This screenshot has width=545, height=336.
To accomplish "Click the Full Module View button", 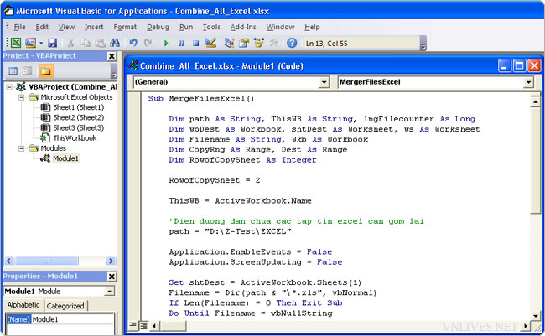I will pyautogui.click(x=143, y=326).
